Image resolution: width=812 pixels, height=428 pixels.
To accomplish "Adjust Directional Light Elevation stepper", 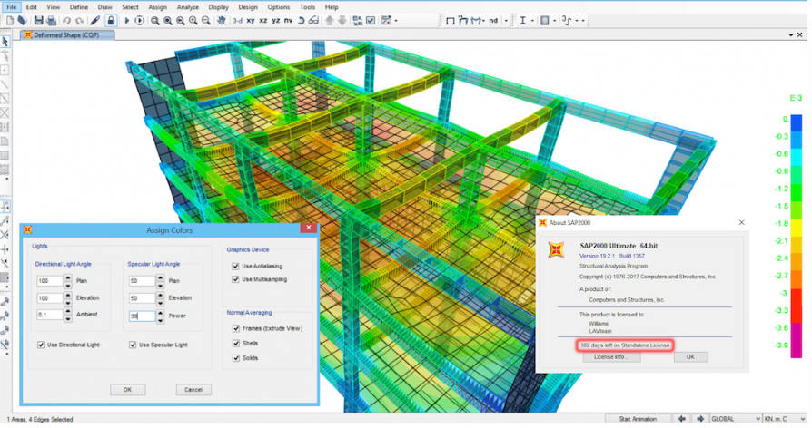I will (68, 297).
